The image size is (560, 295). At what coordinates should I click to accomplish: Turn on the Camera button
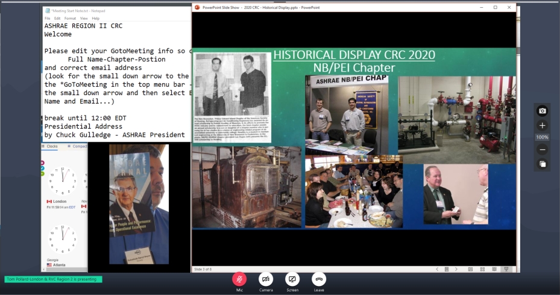click(x=266, y=279)
